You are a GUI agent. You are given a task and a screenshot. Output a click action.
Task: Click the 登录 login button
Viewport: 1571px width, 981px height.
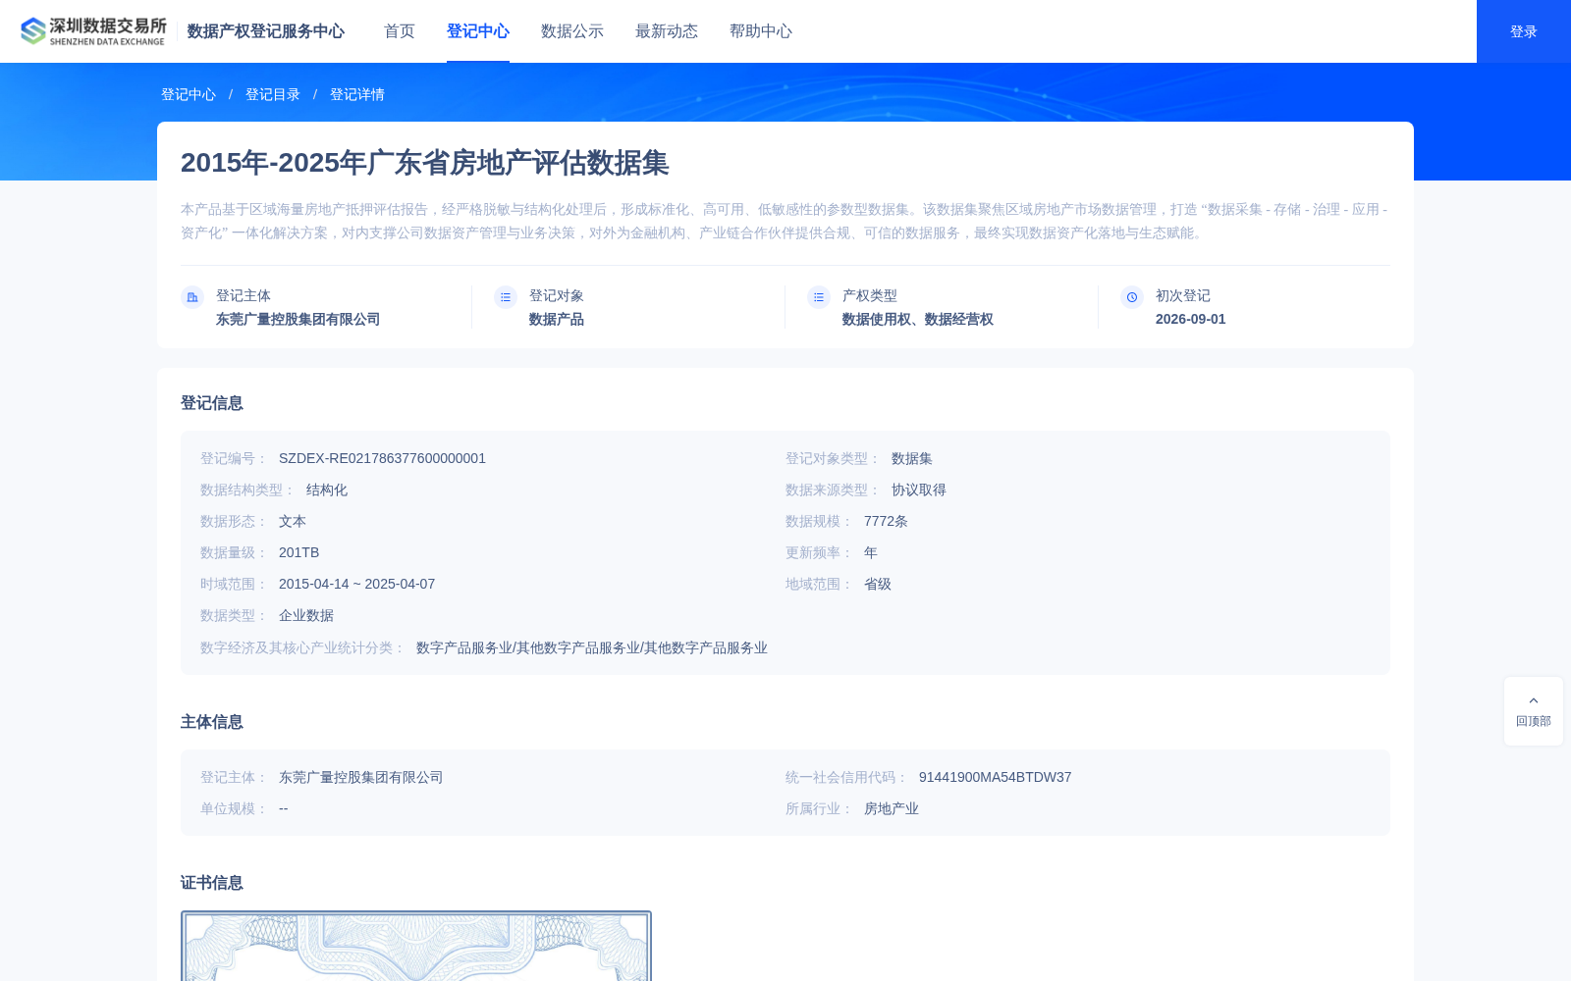[1524, 31]
